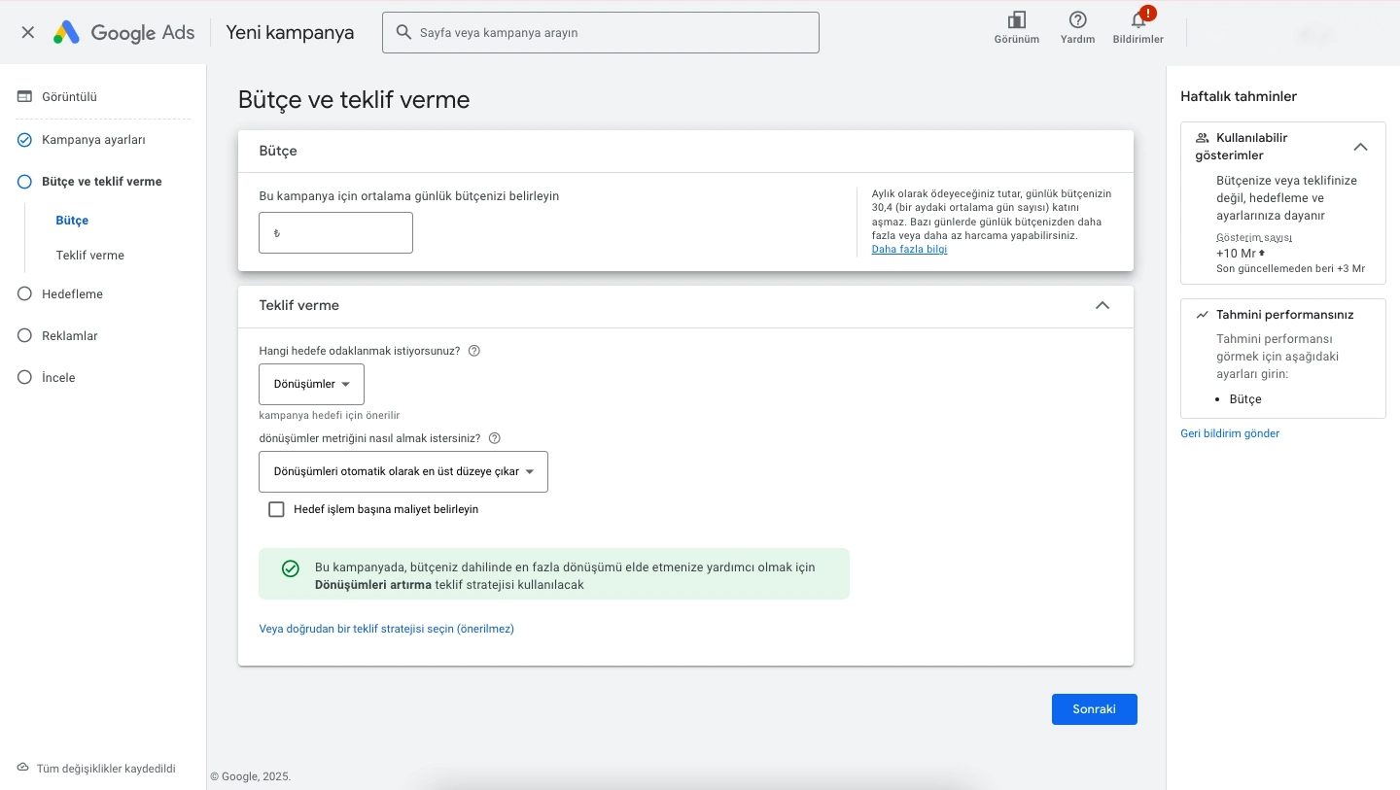Click the Google Ads logo
The width and height of the screenshot is (1400, 790).
click(x=123, y=32)
